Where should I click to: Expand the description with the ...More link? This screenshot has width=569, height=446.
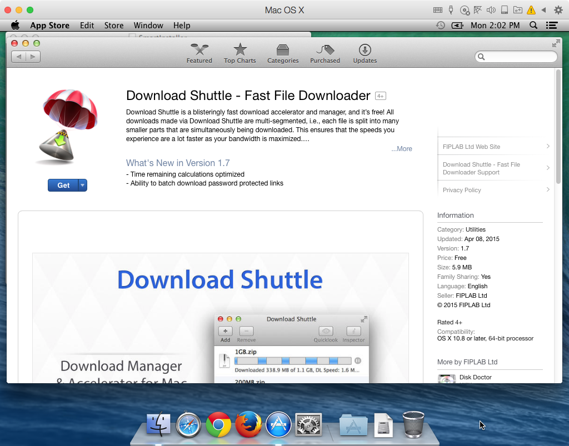[402, 149]
